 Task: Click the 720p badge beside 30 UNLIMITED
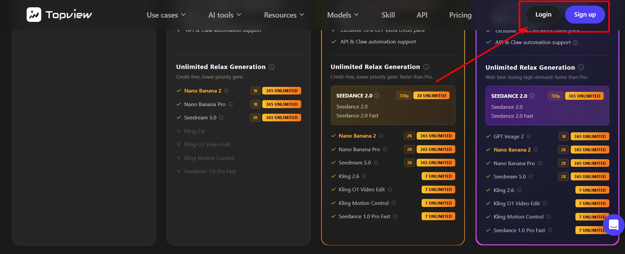(404, 95)
